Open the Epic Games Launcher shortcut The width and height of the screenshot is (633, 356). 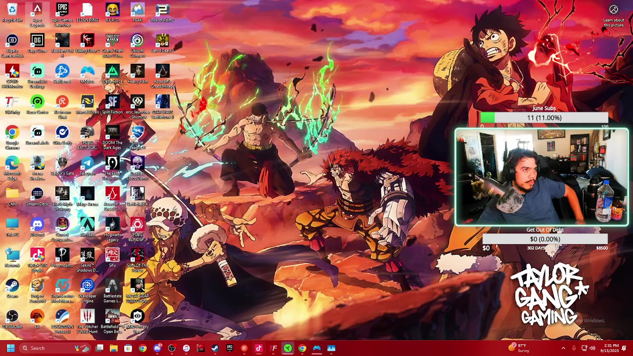pos(62,15)
